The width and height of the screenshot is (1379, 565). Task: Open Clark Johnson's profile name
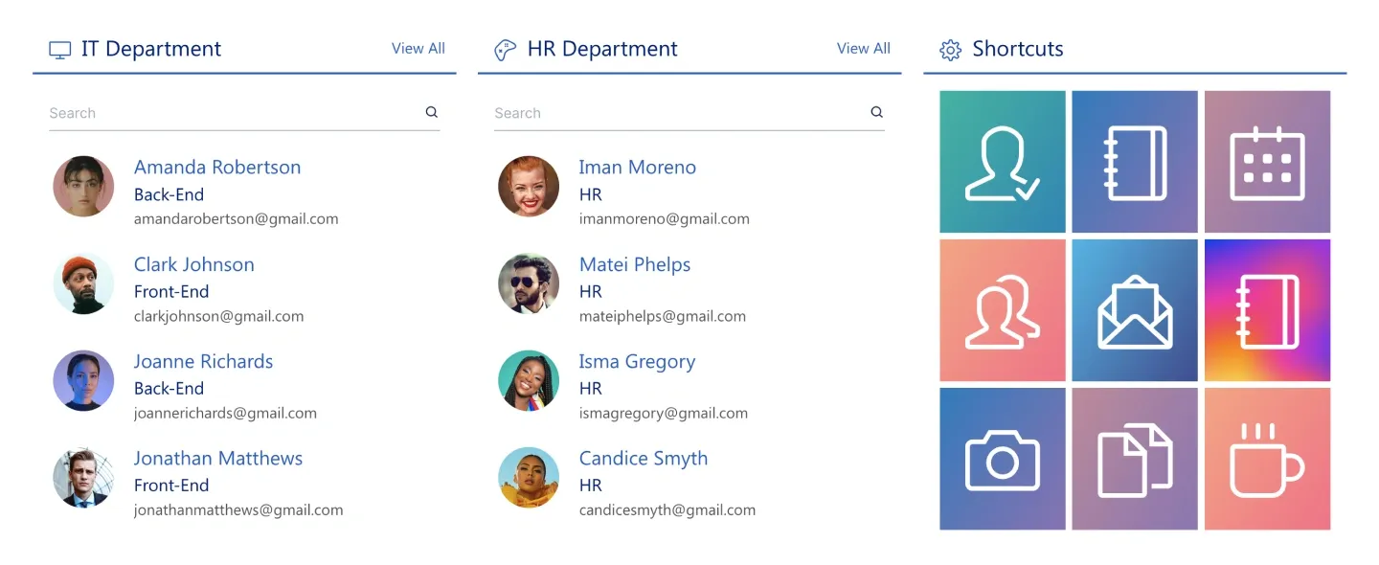coord(194,264)
